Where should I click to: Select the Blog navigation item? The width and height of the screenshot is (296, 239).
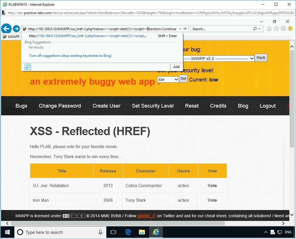pos(243,106)
